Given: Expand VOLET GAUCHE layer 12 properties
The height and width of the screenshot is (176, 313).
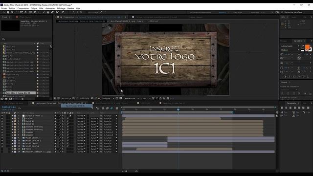Looking at the screenshot, I should [x=13, y=146].
